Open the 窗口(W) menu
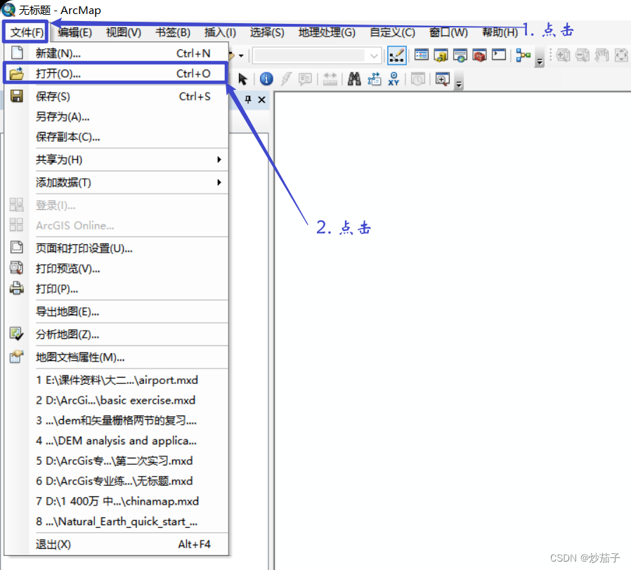The width and height of the screenshot is (631, 570). 449,32
